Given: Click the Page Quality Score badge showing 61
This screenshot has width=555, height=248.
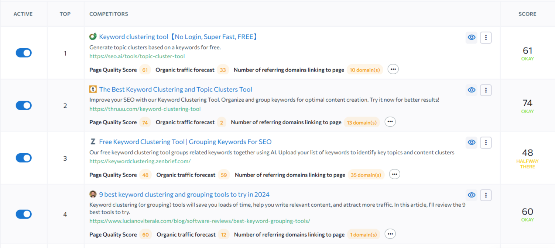Looking at the screenshot, I should click(145, 70).
